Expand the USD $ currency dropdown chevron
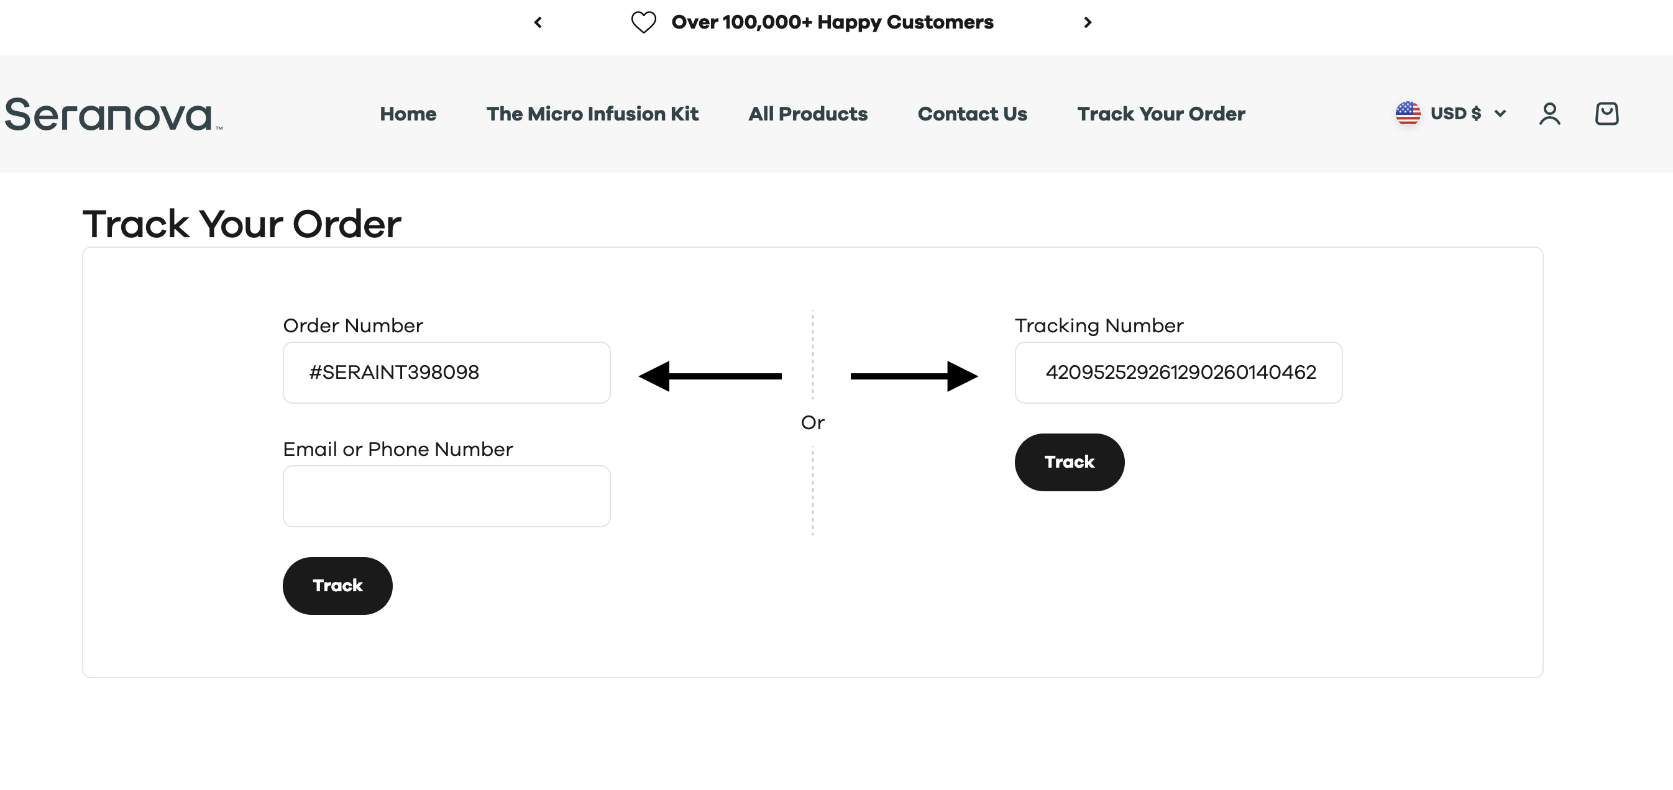The image size is (1673, 790). (1500, 114)
